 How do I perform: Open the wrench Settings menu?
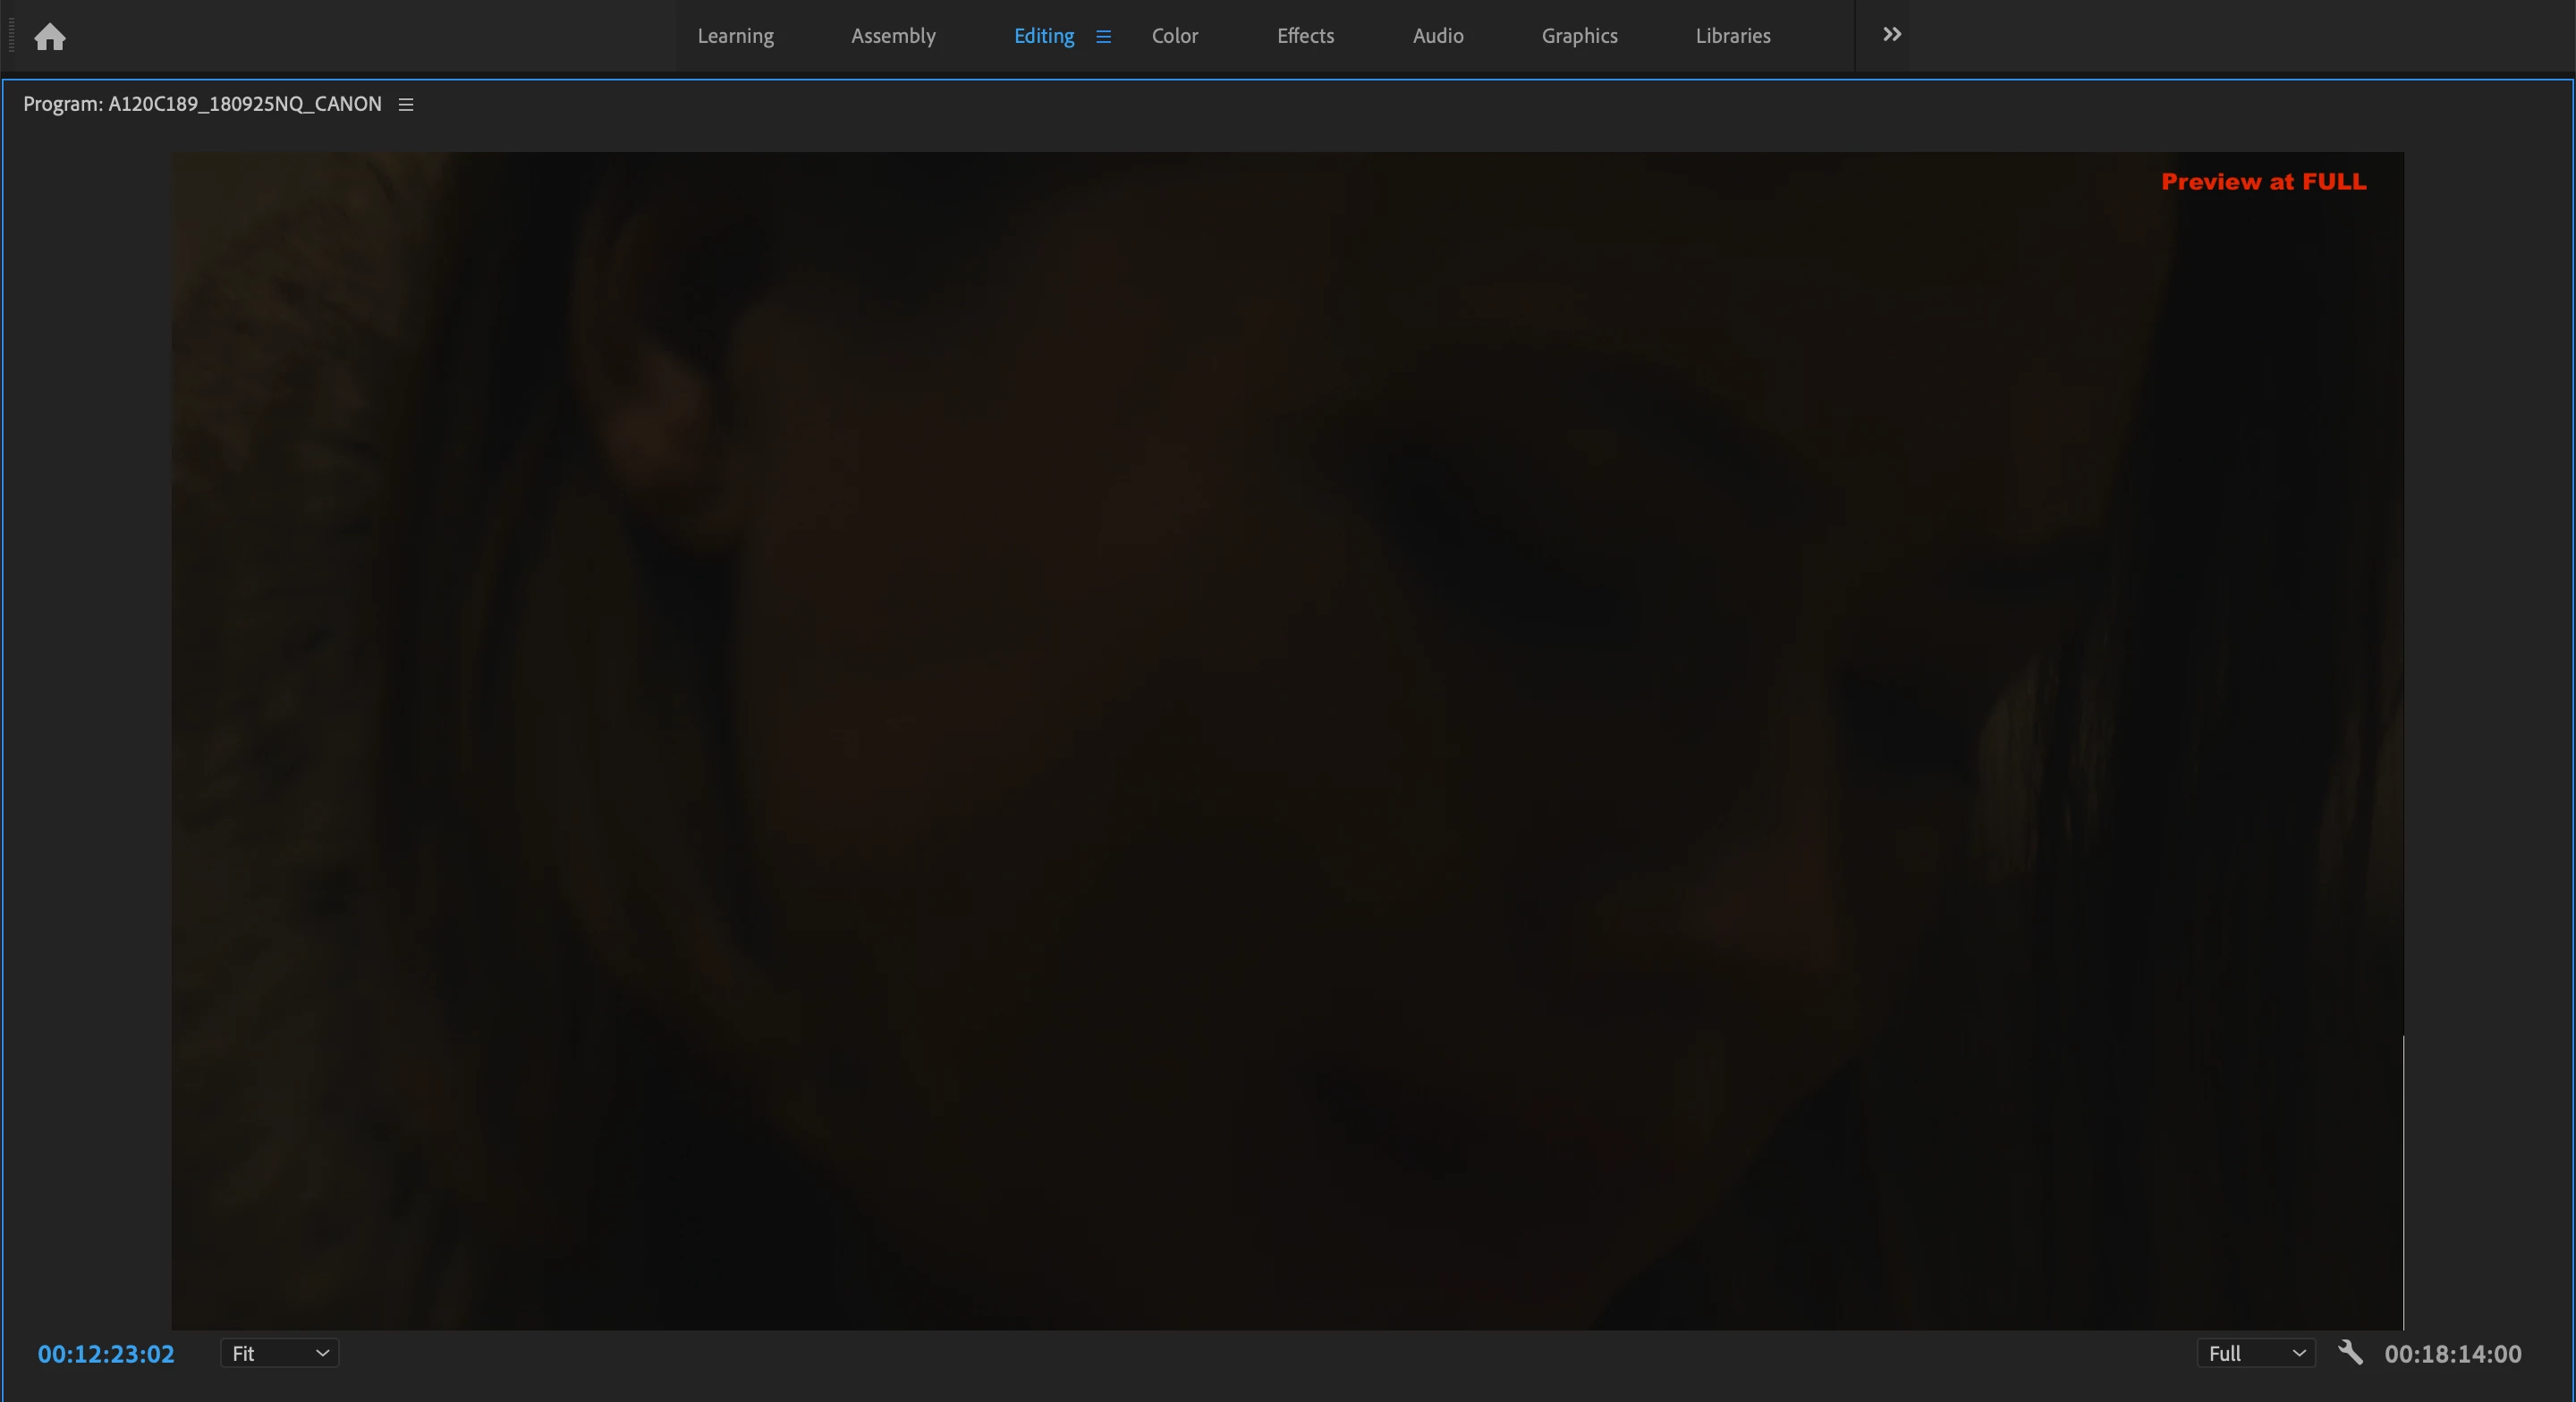click(x=2350, y=1353)
